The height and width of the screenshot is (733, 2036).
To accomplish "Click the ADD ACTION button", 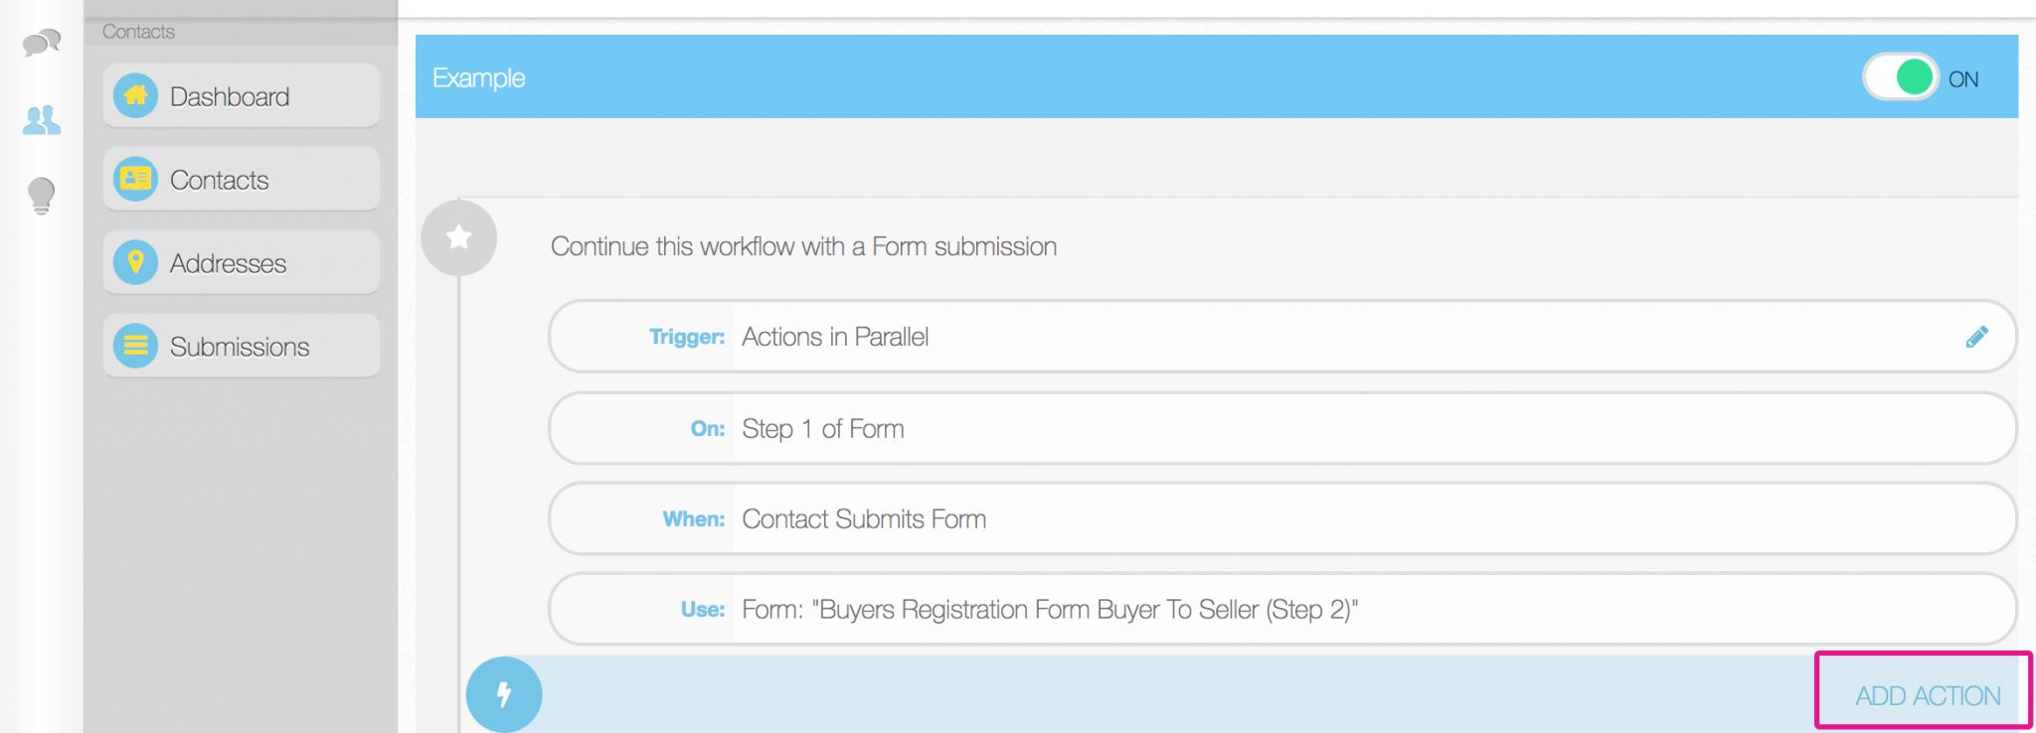I will (x=1927, y=695).
